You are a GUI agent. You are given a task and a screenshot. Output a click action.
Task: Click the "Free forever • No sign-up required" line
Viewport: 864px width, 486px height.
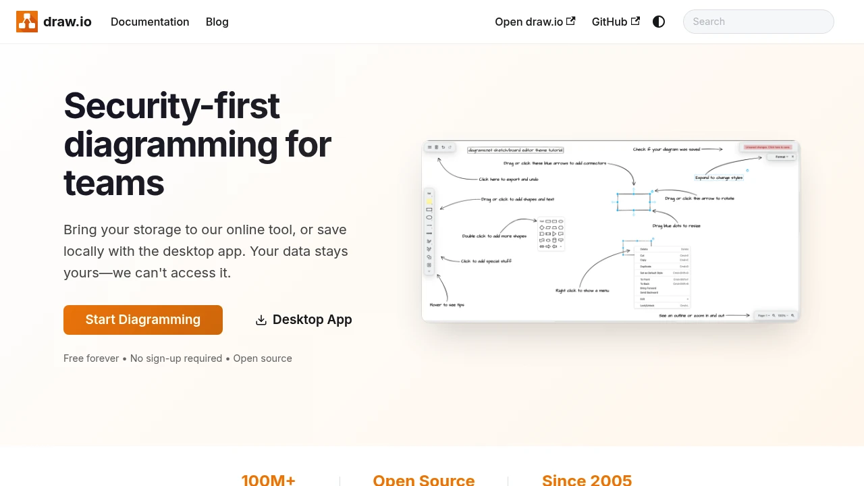pyautogui.click(x=178, y=358)
